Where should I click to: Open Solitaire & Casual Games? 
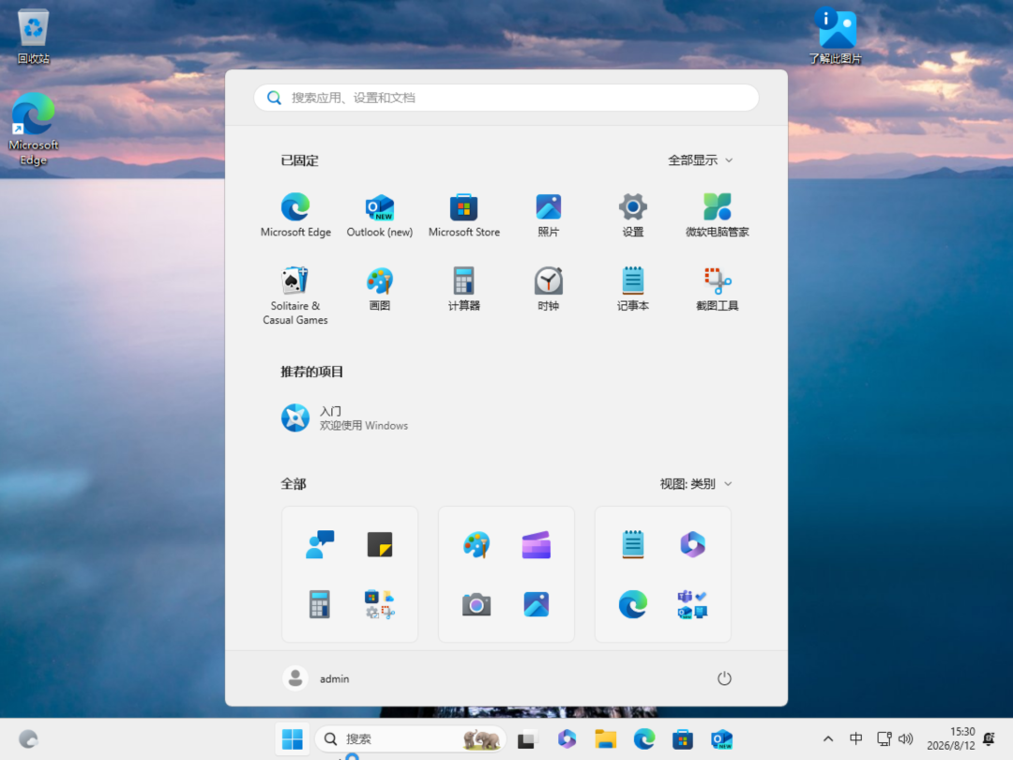point(295,296)
